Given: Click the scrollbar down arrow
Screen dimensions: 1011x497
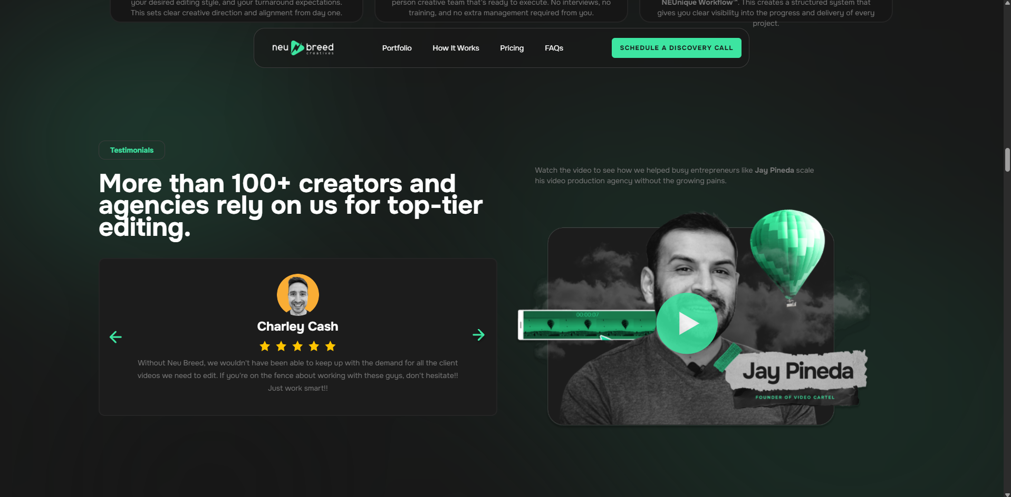Looking at the screenshot, I should [x=1007, y=494].
